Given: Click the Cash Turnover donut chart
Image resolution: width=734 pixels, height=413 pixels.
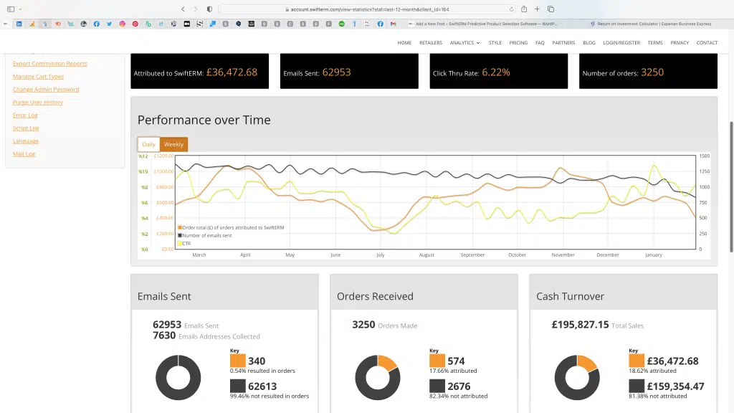Looking at the screenshot, I should tap(577, 377).
